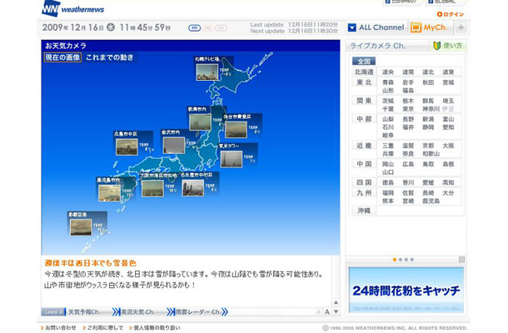The width and height of the screenshot is (508, 333).
Task: Click the round weather icon next to the date
Action: 111,27
